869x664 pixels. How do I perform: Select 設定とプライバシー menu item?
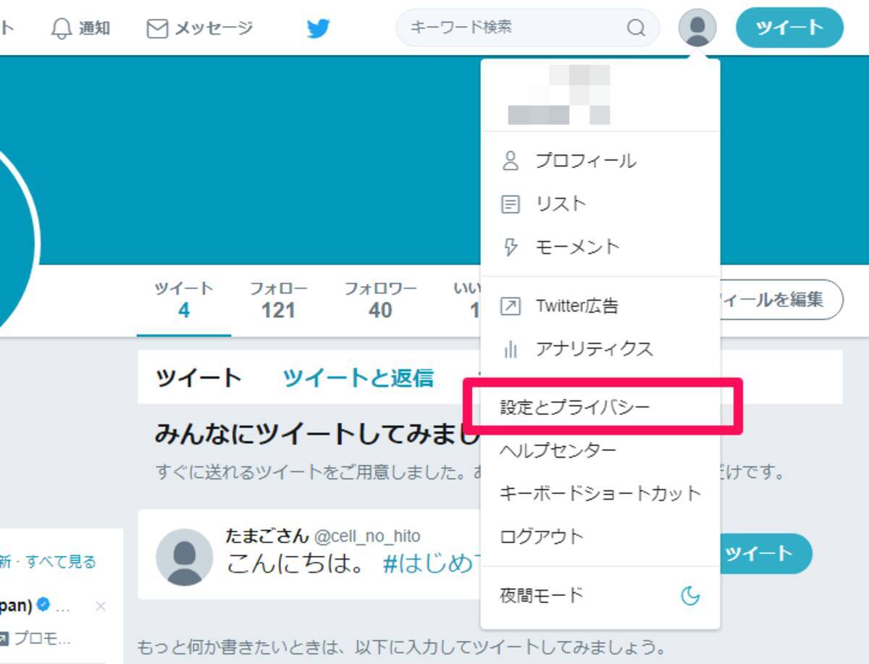(575, 408)
